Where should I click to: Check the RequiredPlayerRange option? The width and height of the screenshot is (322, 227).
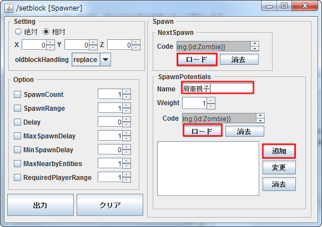(x=17, y=177)
